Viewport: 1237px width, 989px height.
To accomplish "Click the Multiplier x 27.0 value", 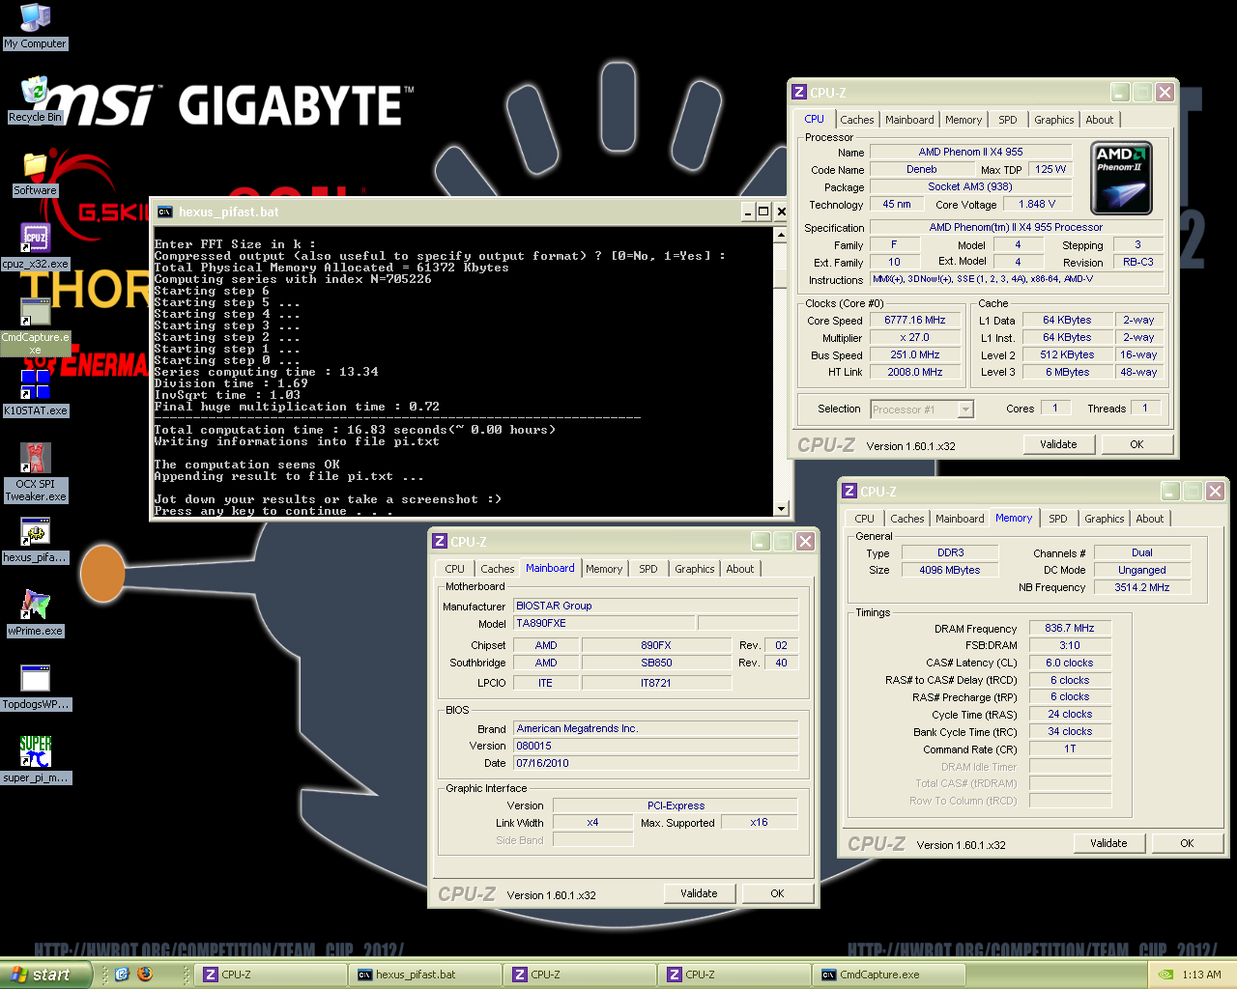I will pos(914,338).
